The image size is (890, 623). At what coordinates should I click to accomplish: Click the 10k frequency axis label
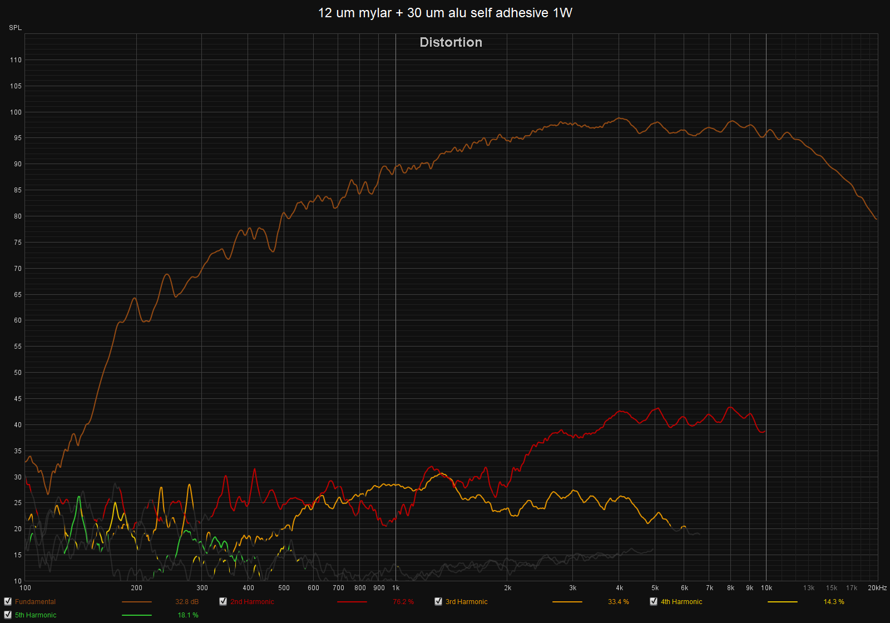click(x=767, y=588)
